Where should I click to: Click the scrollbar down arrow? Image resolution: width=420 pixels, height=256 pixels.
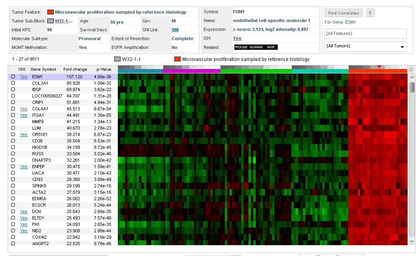click(x=412, y=241)
